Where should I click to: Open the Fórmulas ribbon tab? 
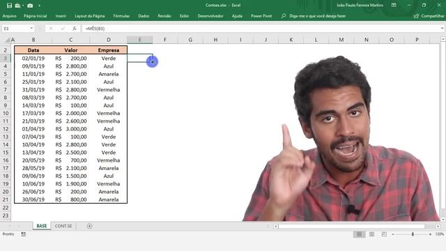point(121,16)
